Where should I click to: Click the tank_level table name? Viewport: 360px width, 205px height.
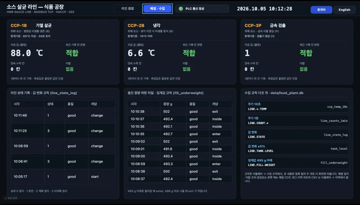tap(339, 149)
